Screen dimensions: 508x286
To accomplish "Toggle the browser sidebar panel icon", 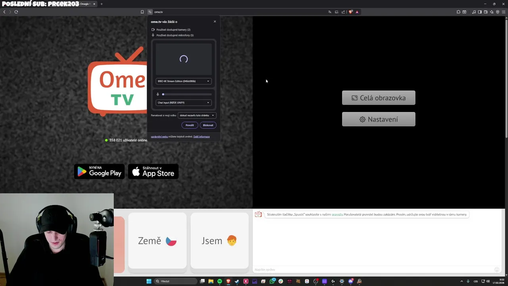I will pos(480,12).
